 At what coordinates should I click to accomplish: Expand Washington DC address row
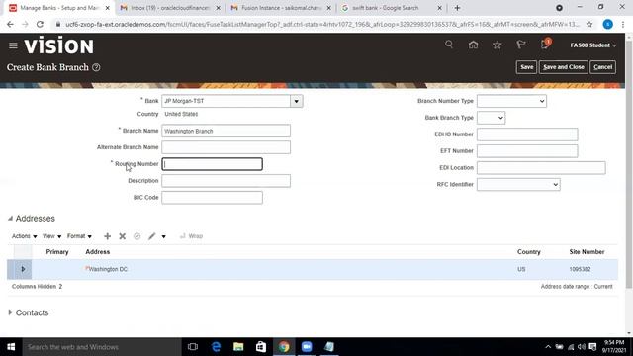point(23,269)
